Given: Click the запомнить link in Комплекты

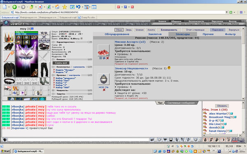Looking at the screenshot, I should click(79, 67).
